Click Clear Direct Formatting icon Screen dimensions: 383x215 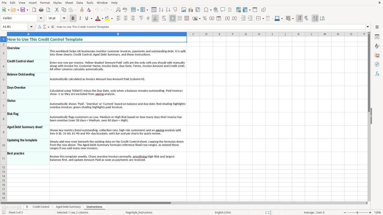89,10
